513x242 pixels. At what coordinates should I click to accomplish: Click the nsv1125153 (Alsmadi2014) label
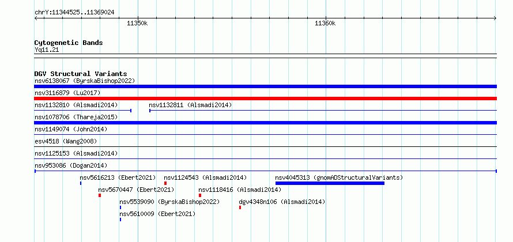[76, 153]
